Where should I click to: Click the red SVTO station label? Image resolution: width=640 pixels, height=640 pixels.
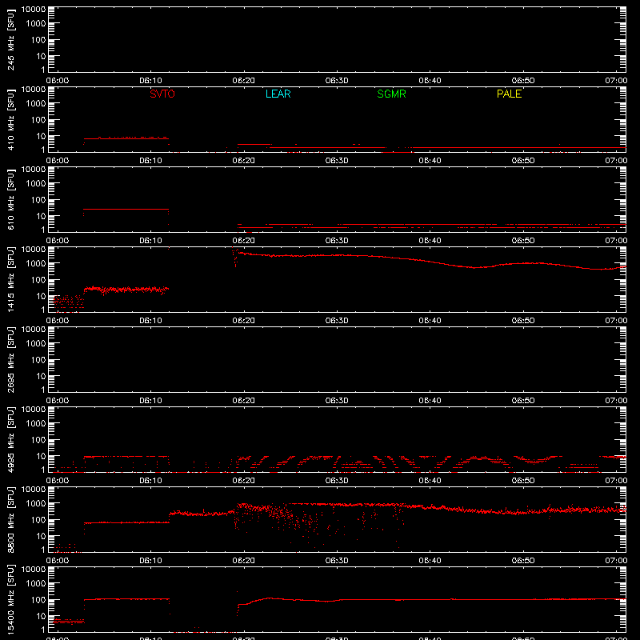click(x=162, y=94)
